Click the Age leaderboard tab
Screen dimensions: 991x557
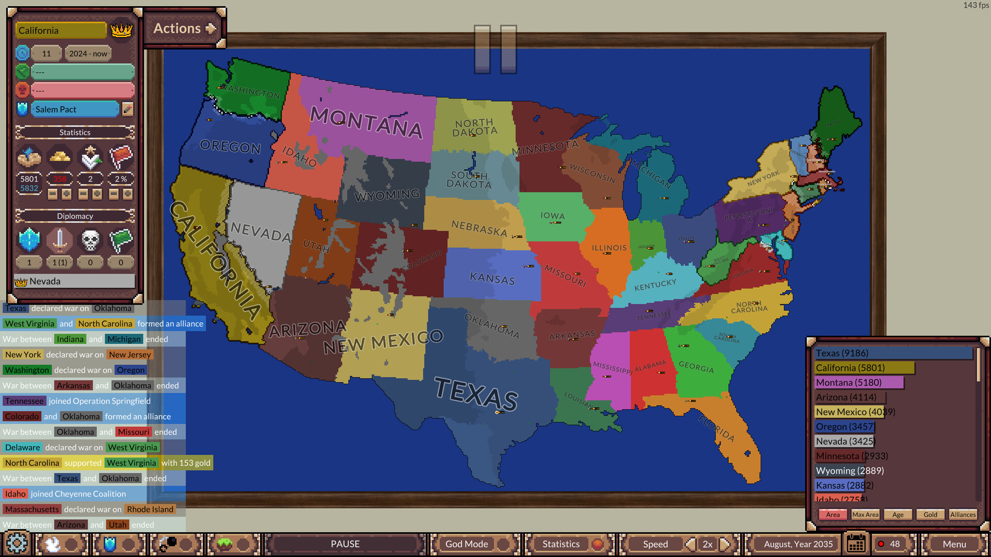tap(900, 515)
